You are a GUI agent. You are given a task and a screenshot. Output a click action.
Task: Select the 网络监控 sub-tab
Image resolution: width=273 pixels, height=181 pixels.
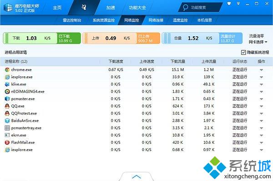pos(131,20)
